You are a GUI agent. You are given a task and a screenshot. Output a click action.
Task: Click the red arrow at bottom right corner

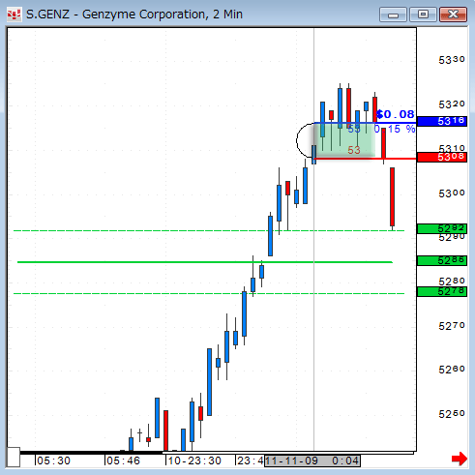tap(460, 459)
